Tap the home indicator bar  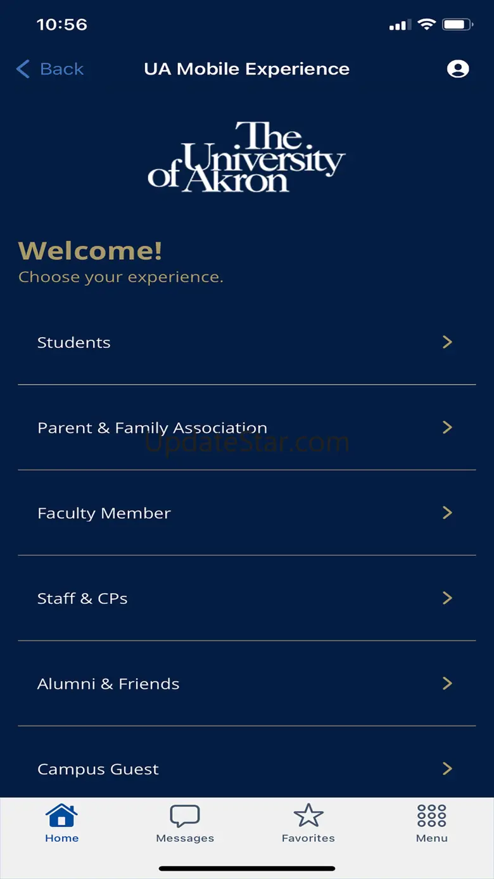[x=247, y=868]
